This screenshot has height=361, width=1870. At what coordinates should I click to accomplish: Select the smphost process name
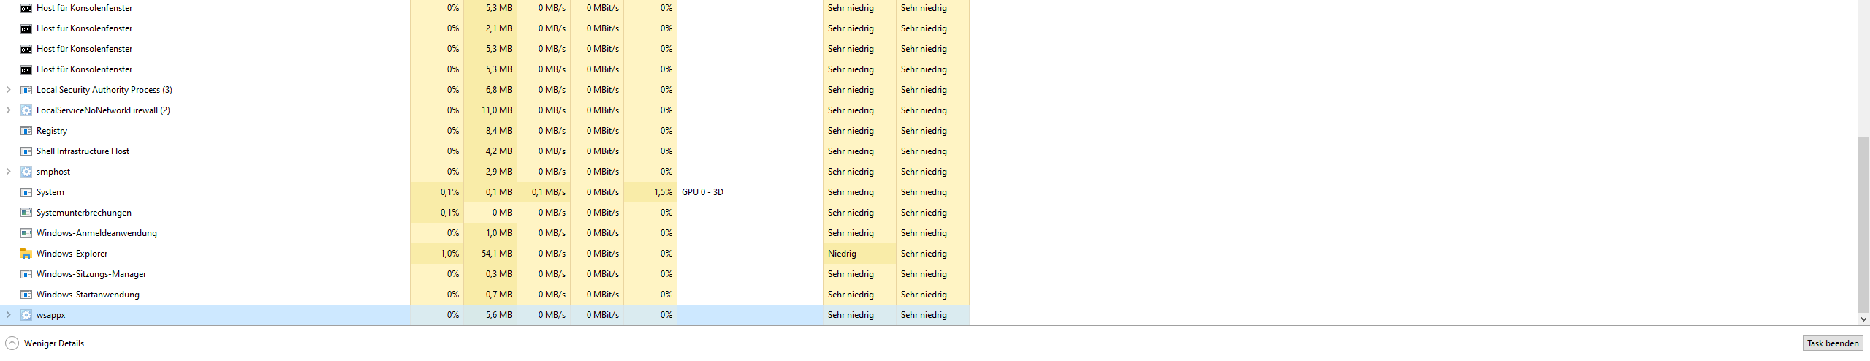53,172
